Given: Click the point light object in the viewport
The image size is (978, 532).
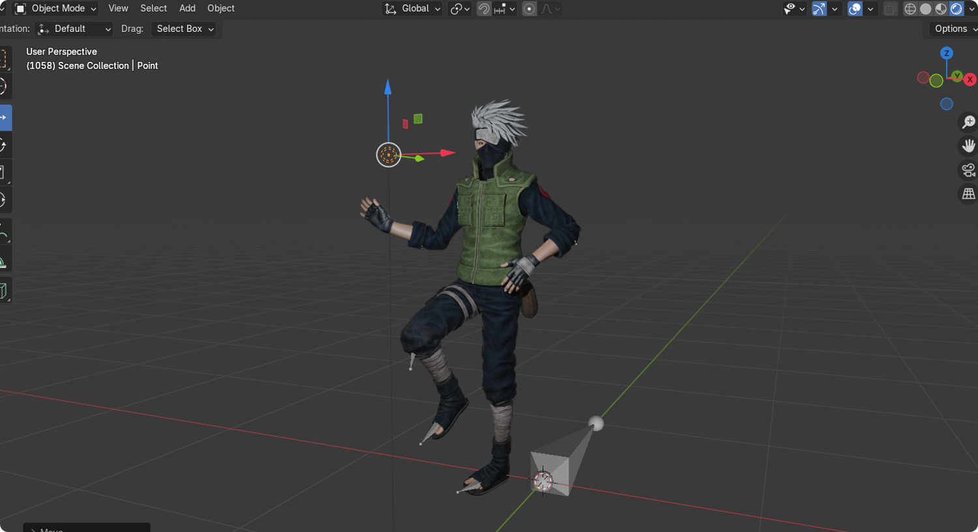Looking at the screenshot, I should point(389,155).
